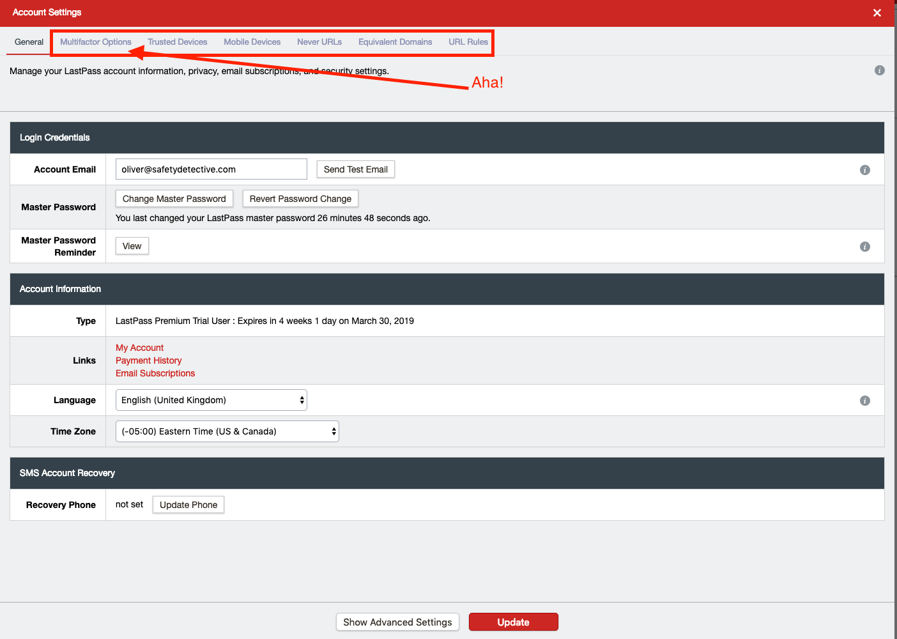Open the General tab

click(29, 42)
